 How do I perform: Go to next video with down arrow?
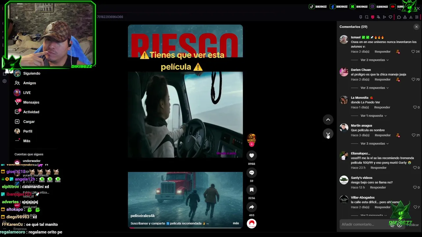(x=328, y=134)
